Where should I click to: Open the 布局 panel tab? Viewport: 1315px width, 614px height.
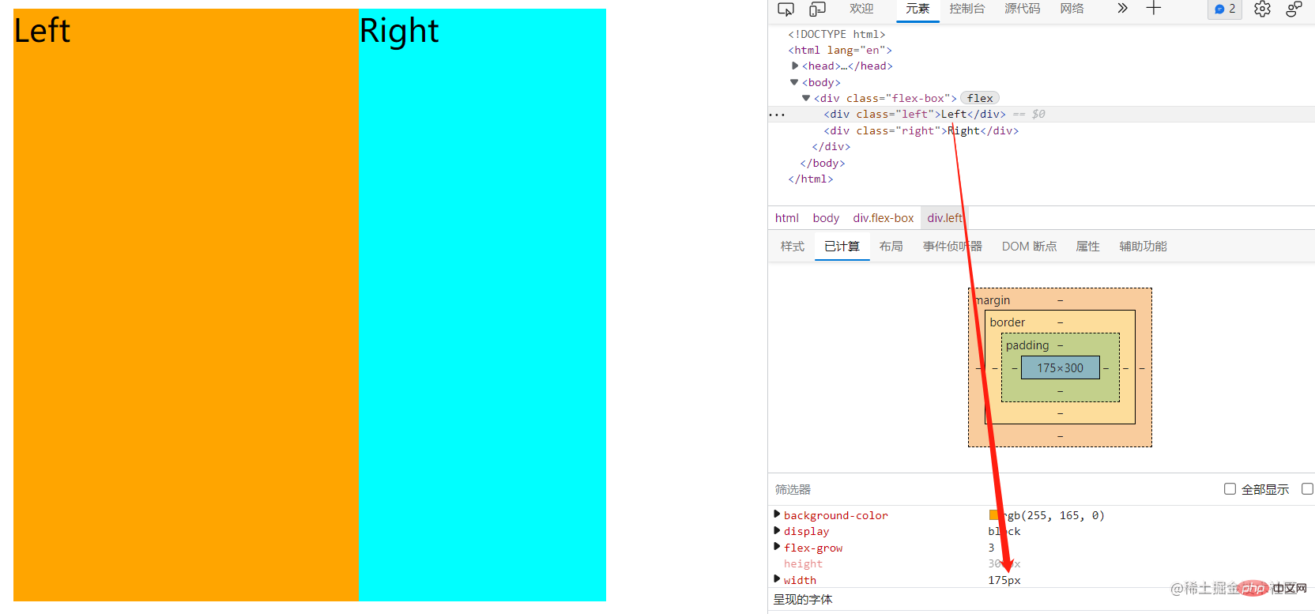click(891, 247)
